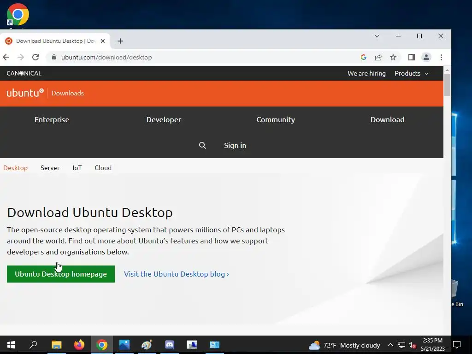Share this page using share icon
This screenshot has width=472, height=354.
pyautogui.click(x=378, y=57)
